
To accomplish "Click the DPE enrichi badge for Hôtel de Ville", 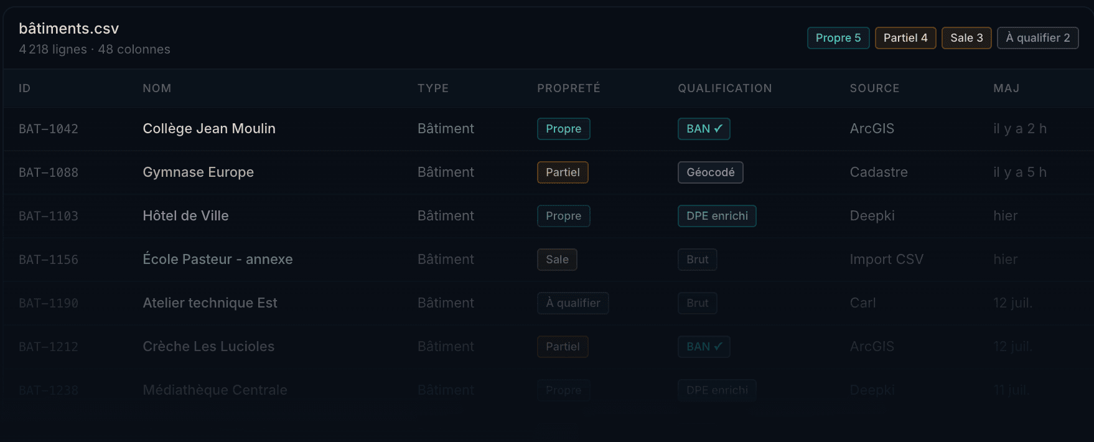I will tap(717, 216).
